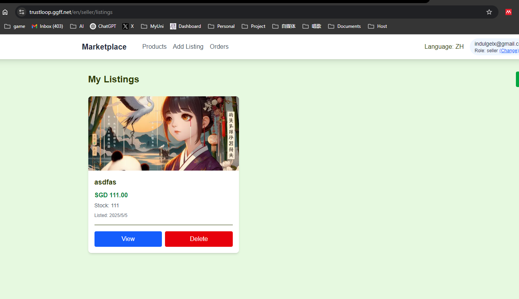Click the Marketplace logo title
The width and height of the screenshot is (519, 299).
point(104,47)
